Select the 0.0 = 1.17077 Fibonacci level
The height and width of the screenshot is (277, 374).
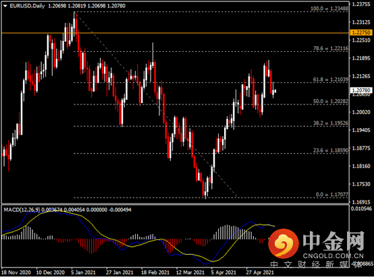click(x=332, y=195)
